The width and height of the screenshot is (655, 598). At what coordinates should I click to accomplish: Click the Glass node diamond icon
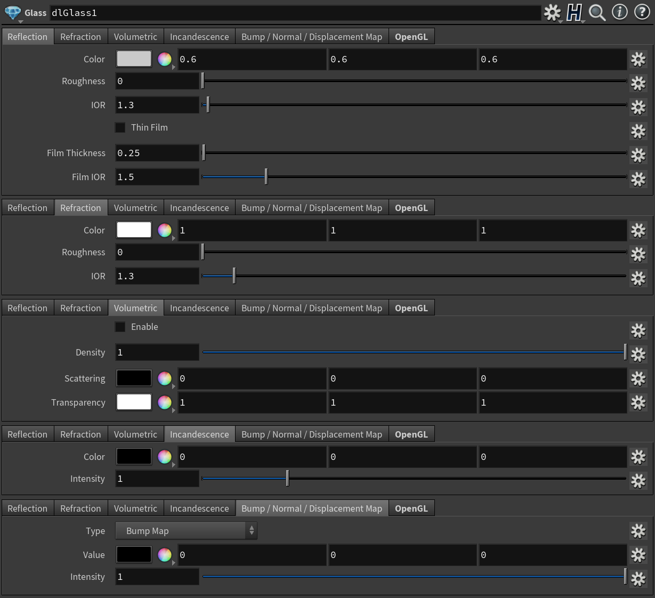12,12
